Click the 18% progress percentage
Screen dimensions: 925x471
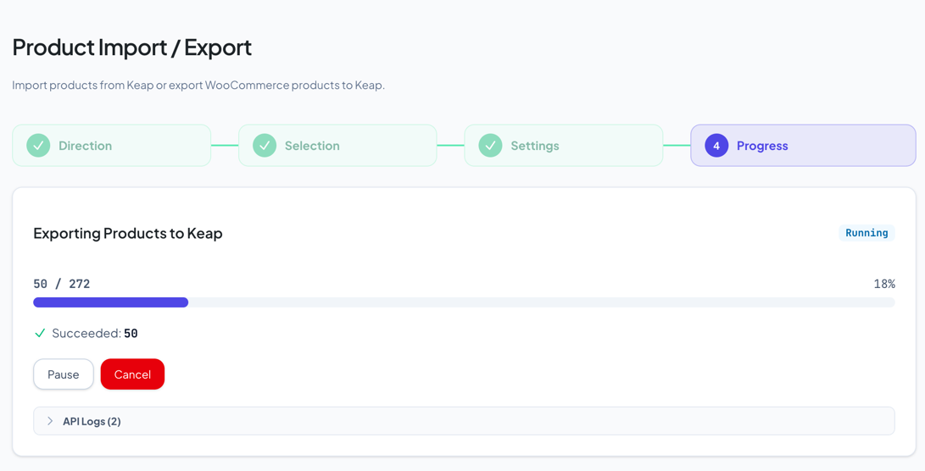pyautogui.click(x=884, y=284)
